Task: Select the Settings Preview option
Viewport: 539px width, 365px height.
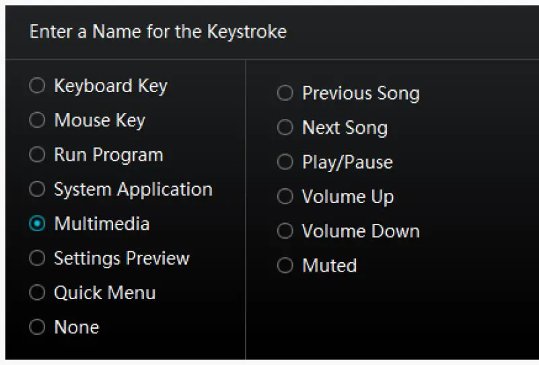Action: point(37,258)
